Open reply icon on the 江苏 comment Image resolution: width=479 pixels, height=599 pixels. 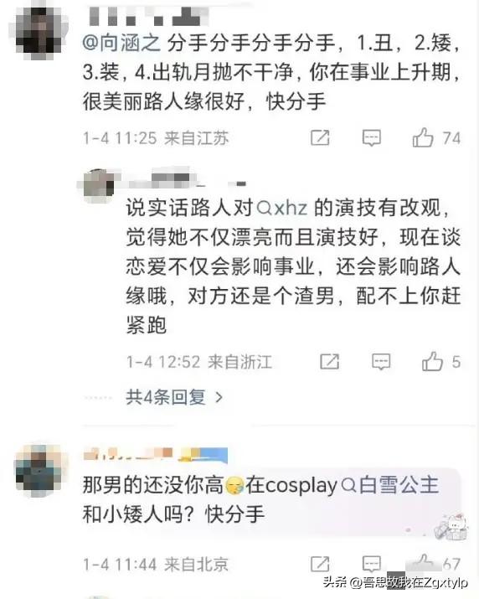coord(371,138)
